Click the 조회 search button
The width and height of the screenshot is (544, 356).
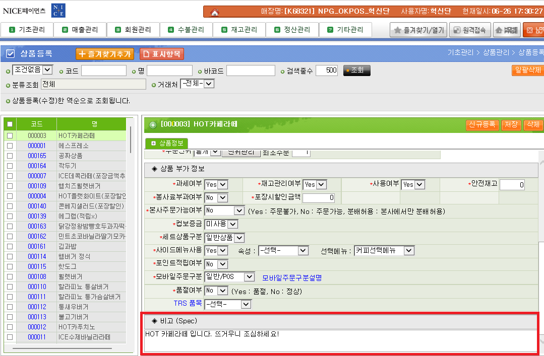(357, 70)
